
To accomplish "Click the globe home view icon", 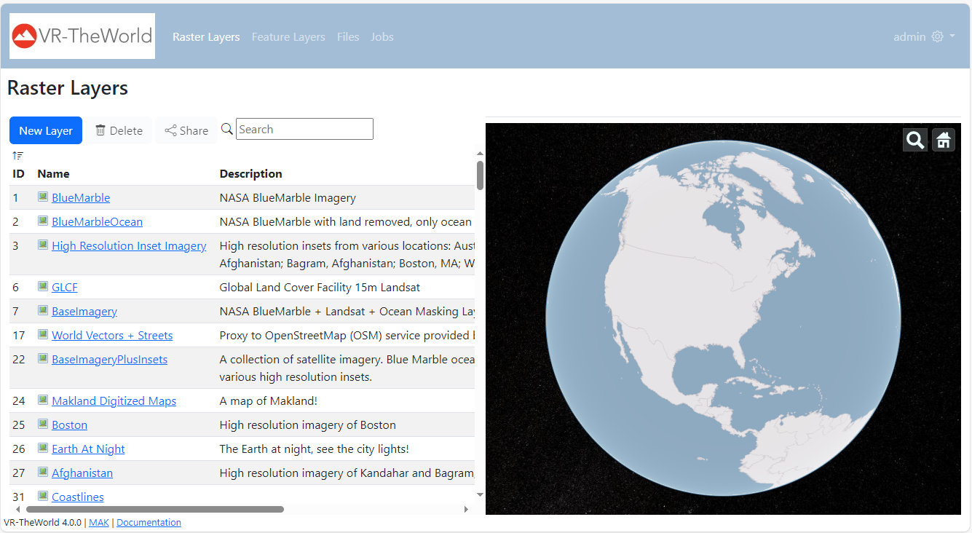I will [944, 140].
